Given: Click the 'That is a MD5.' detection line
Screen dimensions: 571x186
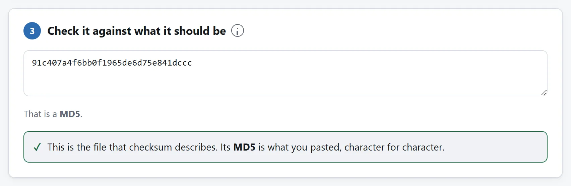Looking at the screenshot, I should point(53,114).
